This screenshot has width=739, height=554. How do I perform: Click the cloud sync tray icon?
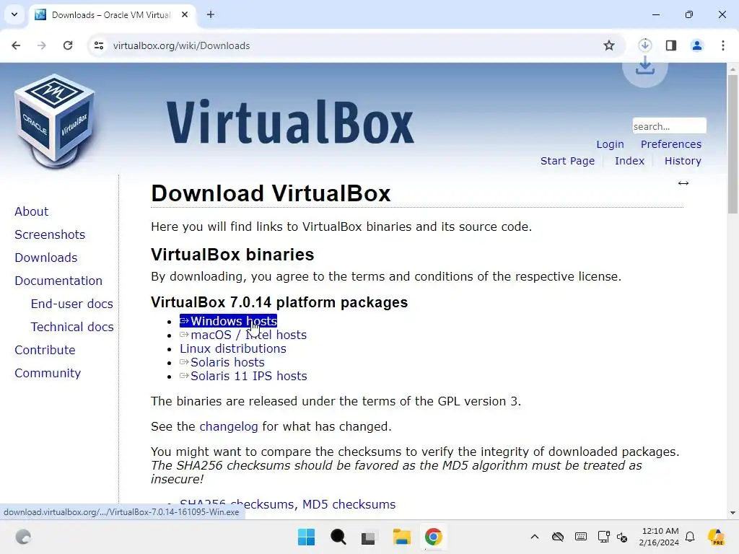[x=558, y=537]
